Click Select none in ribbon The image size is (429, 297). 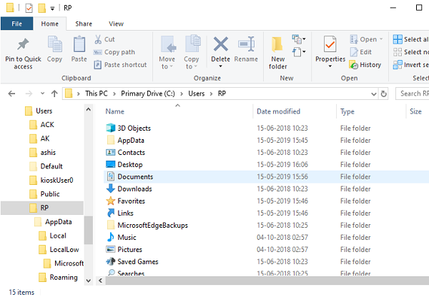(x=410, y=52)
